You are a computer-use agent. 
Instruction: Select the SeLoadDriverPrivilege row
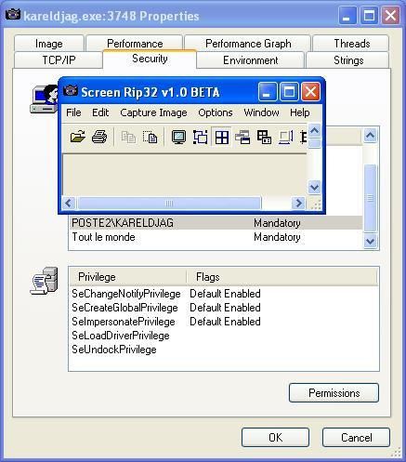(x=224, y=336)
